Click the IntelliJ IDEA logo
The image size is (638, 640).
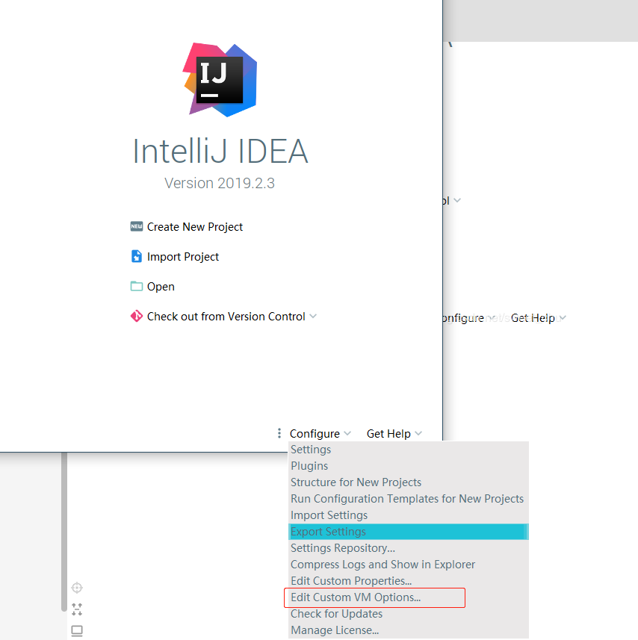[x=219, y=78]
